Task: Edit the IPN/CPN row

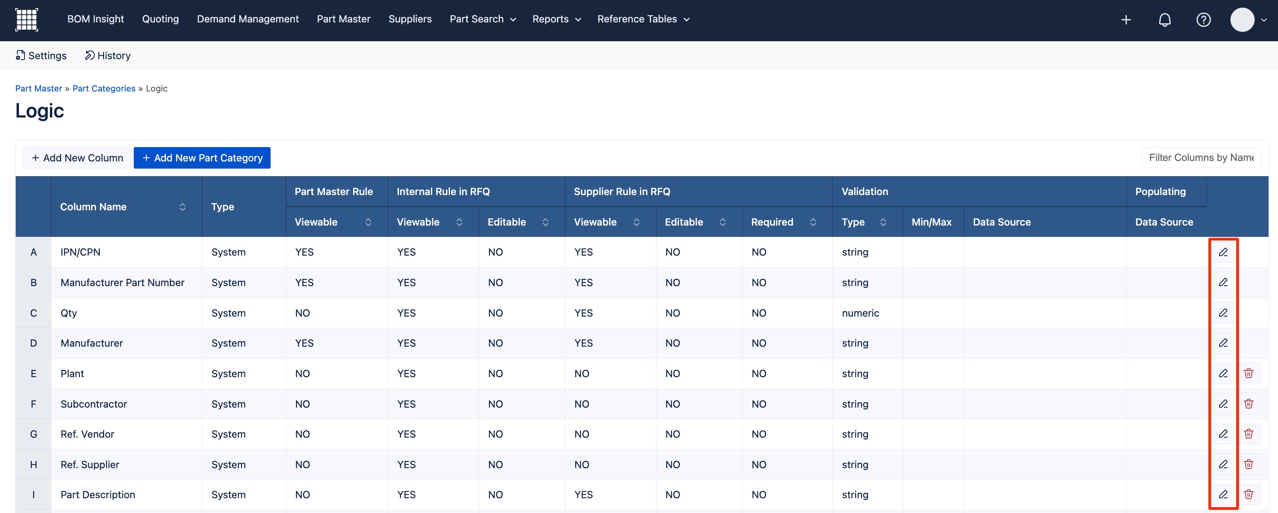Action: 1223,252
